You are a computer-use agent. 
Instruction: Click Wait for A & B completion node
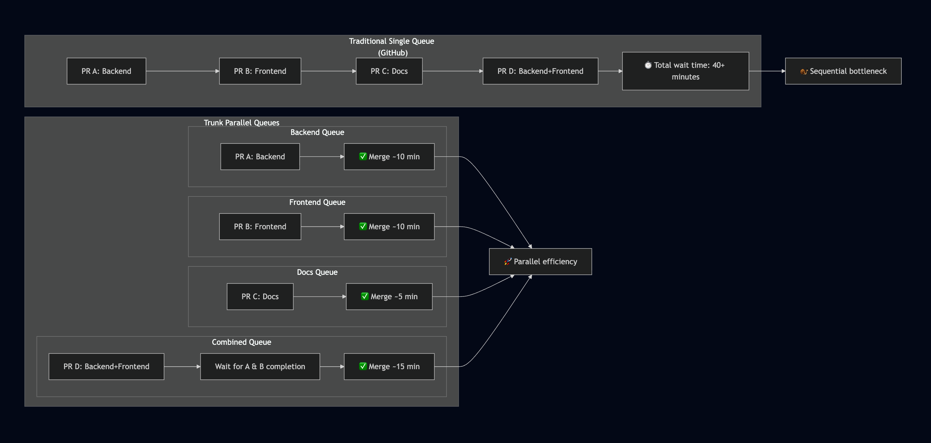click(x=260, y=366)
